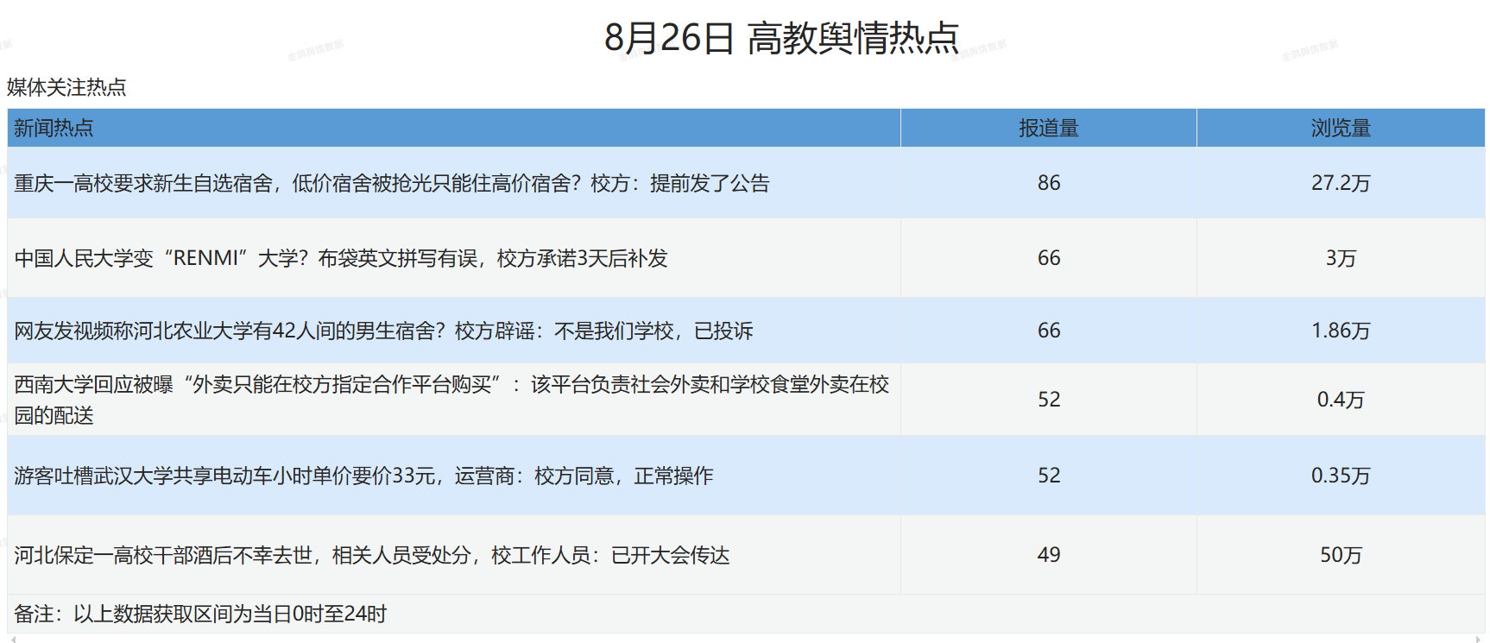Image resolution: width=1490 pixels, height=643 pixels.
Task: Select the 浏览量 column header
Action: (x=1340, y=129)
